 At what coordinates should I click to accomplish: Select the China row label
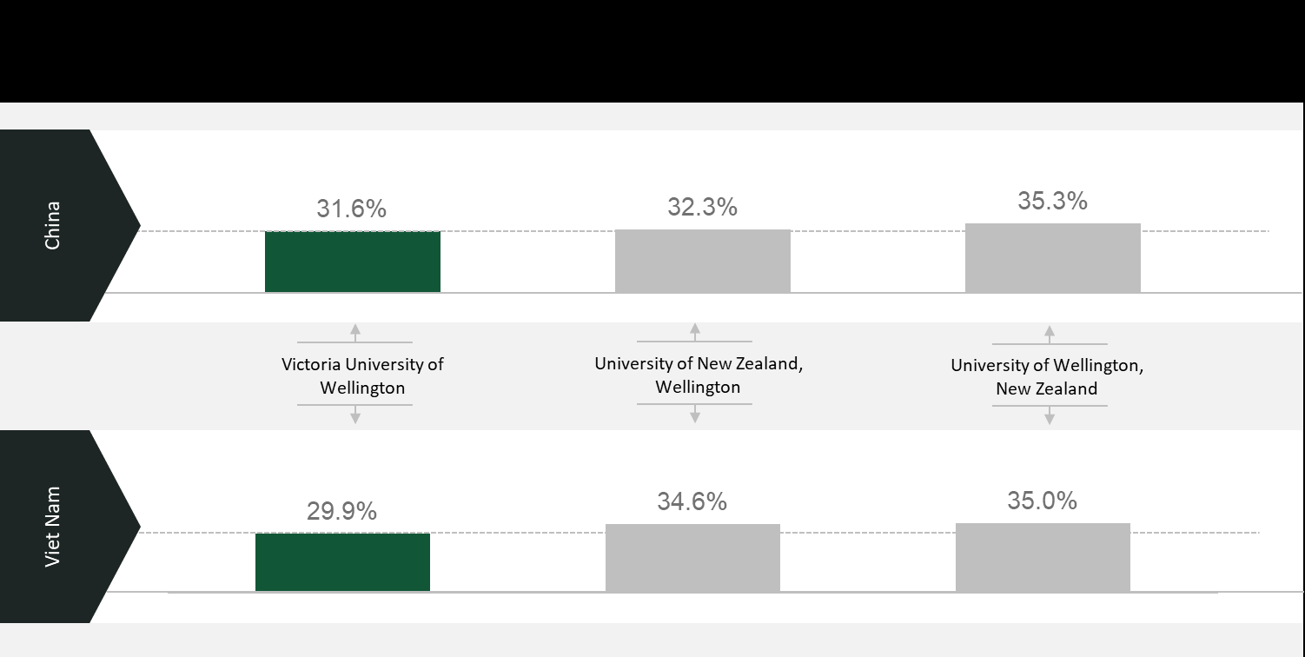[x=53, y=226]
